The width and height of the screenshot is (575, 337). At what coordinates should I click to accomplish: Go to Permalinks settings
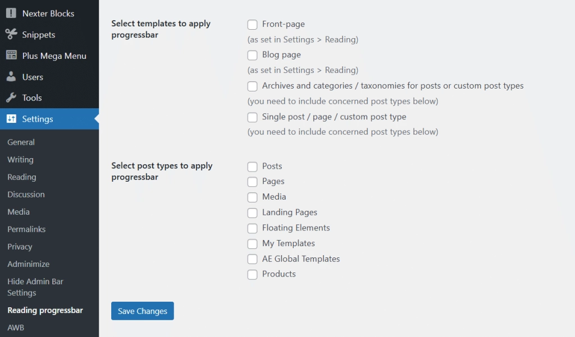click(26, 229)
